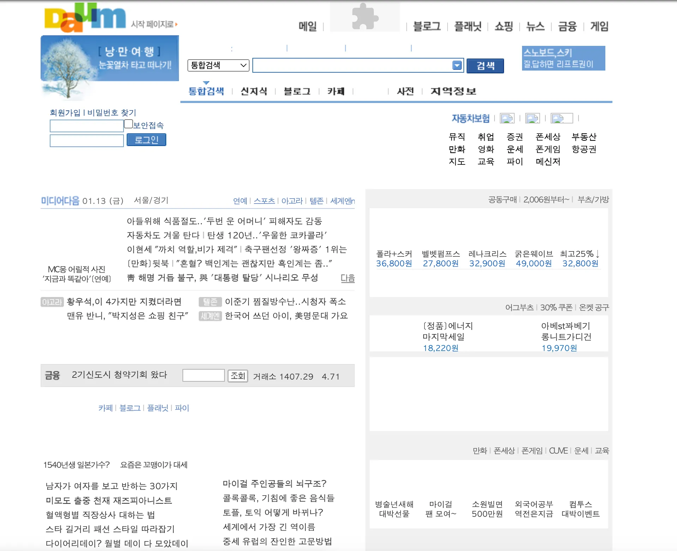The image size is (677, 551).
Task: Switch to the 지역정보 search tab
Action: click(454, 91)
